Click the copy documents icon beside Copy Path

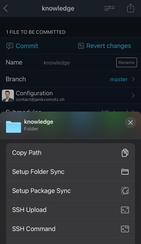pyautogui.click(x=125, y=153)
